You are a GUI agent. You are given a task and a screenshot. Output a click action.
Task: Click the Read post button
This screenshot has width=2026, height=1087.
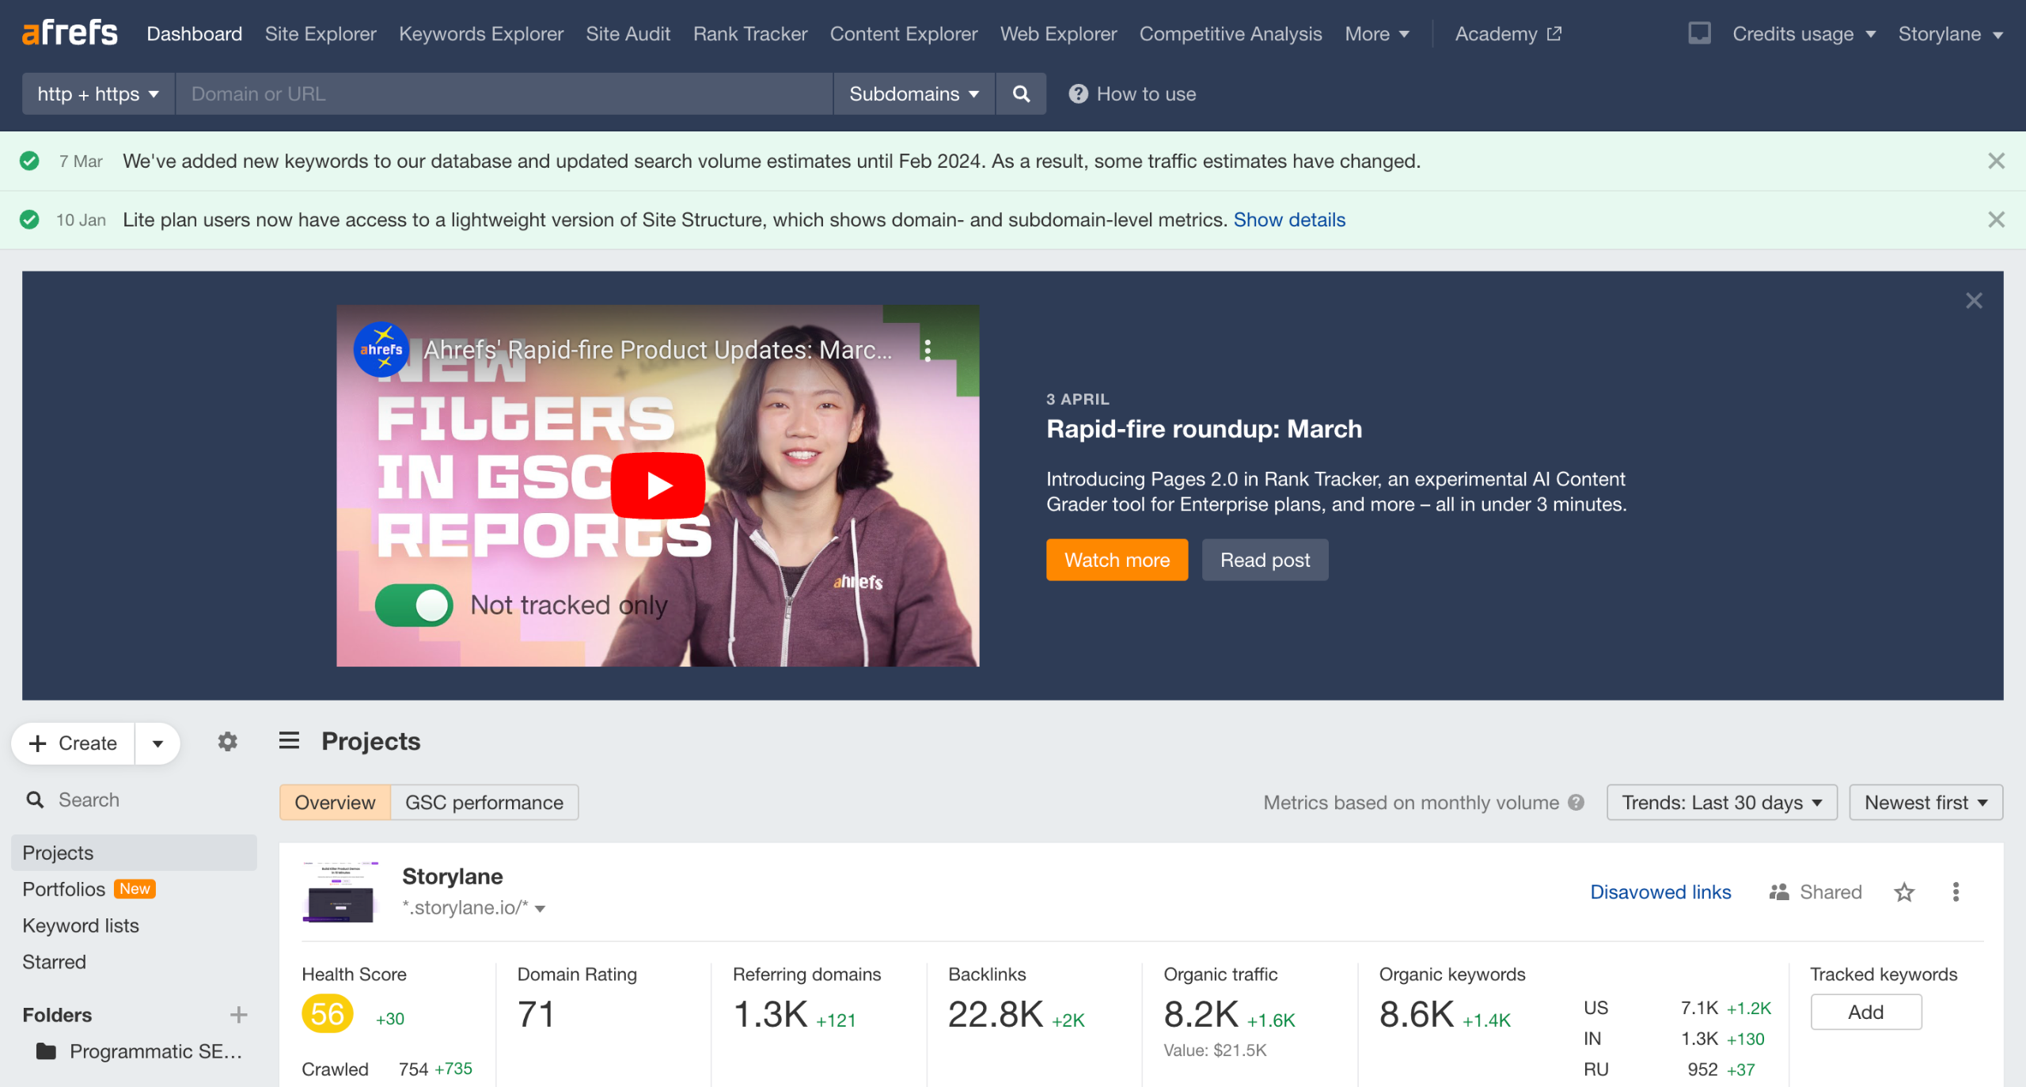1265,560
